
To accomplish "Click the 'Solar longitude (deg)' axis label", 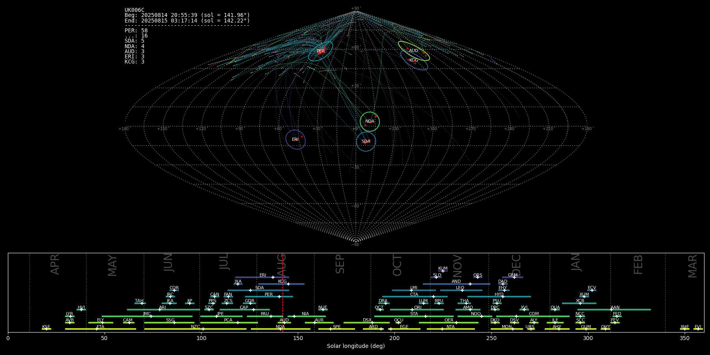I will (356, 346).
